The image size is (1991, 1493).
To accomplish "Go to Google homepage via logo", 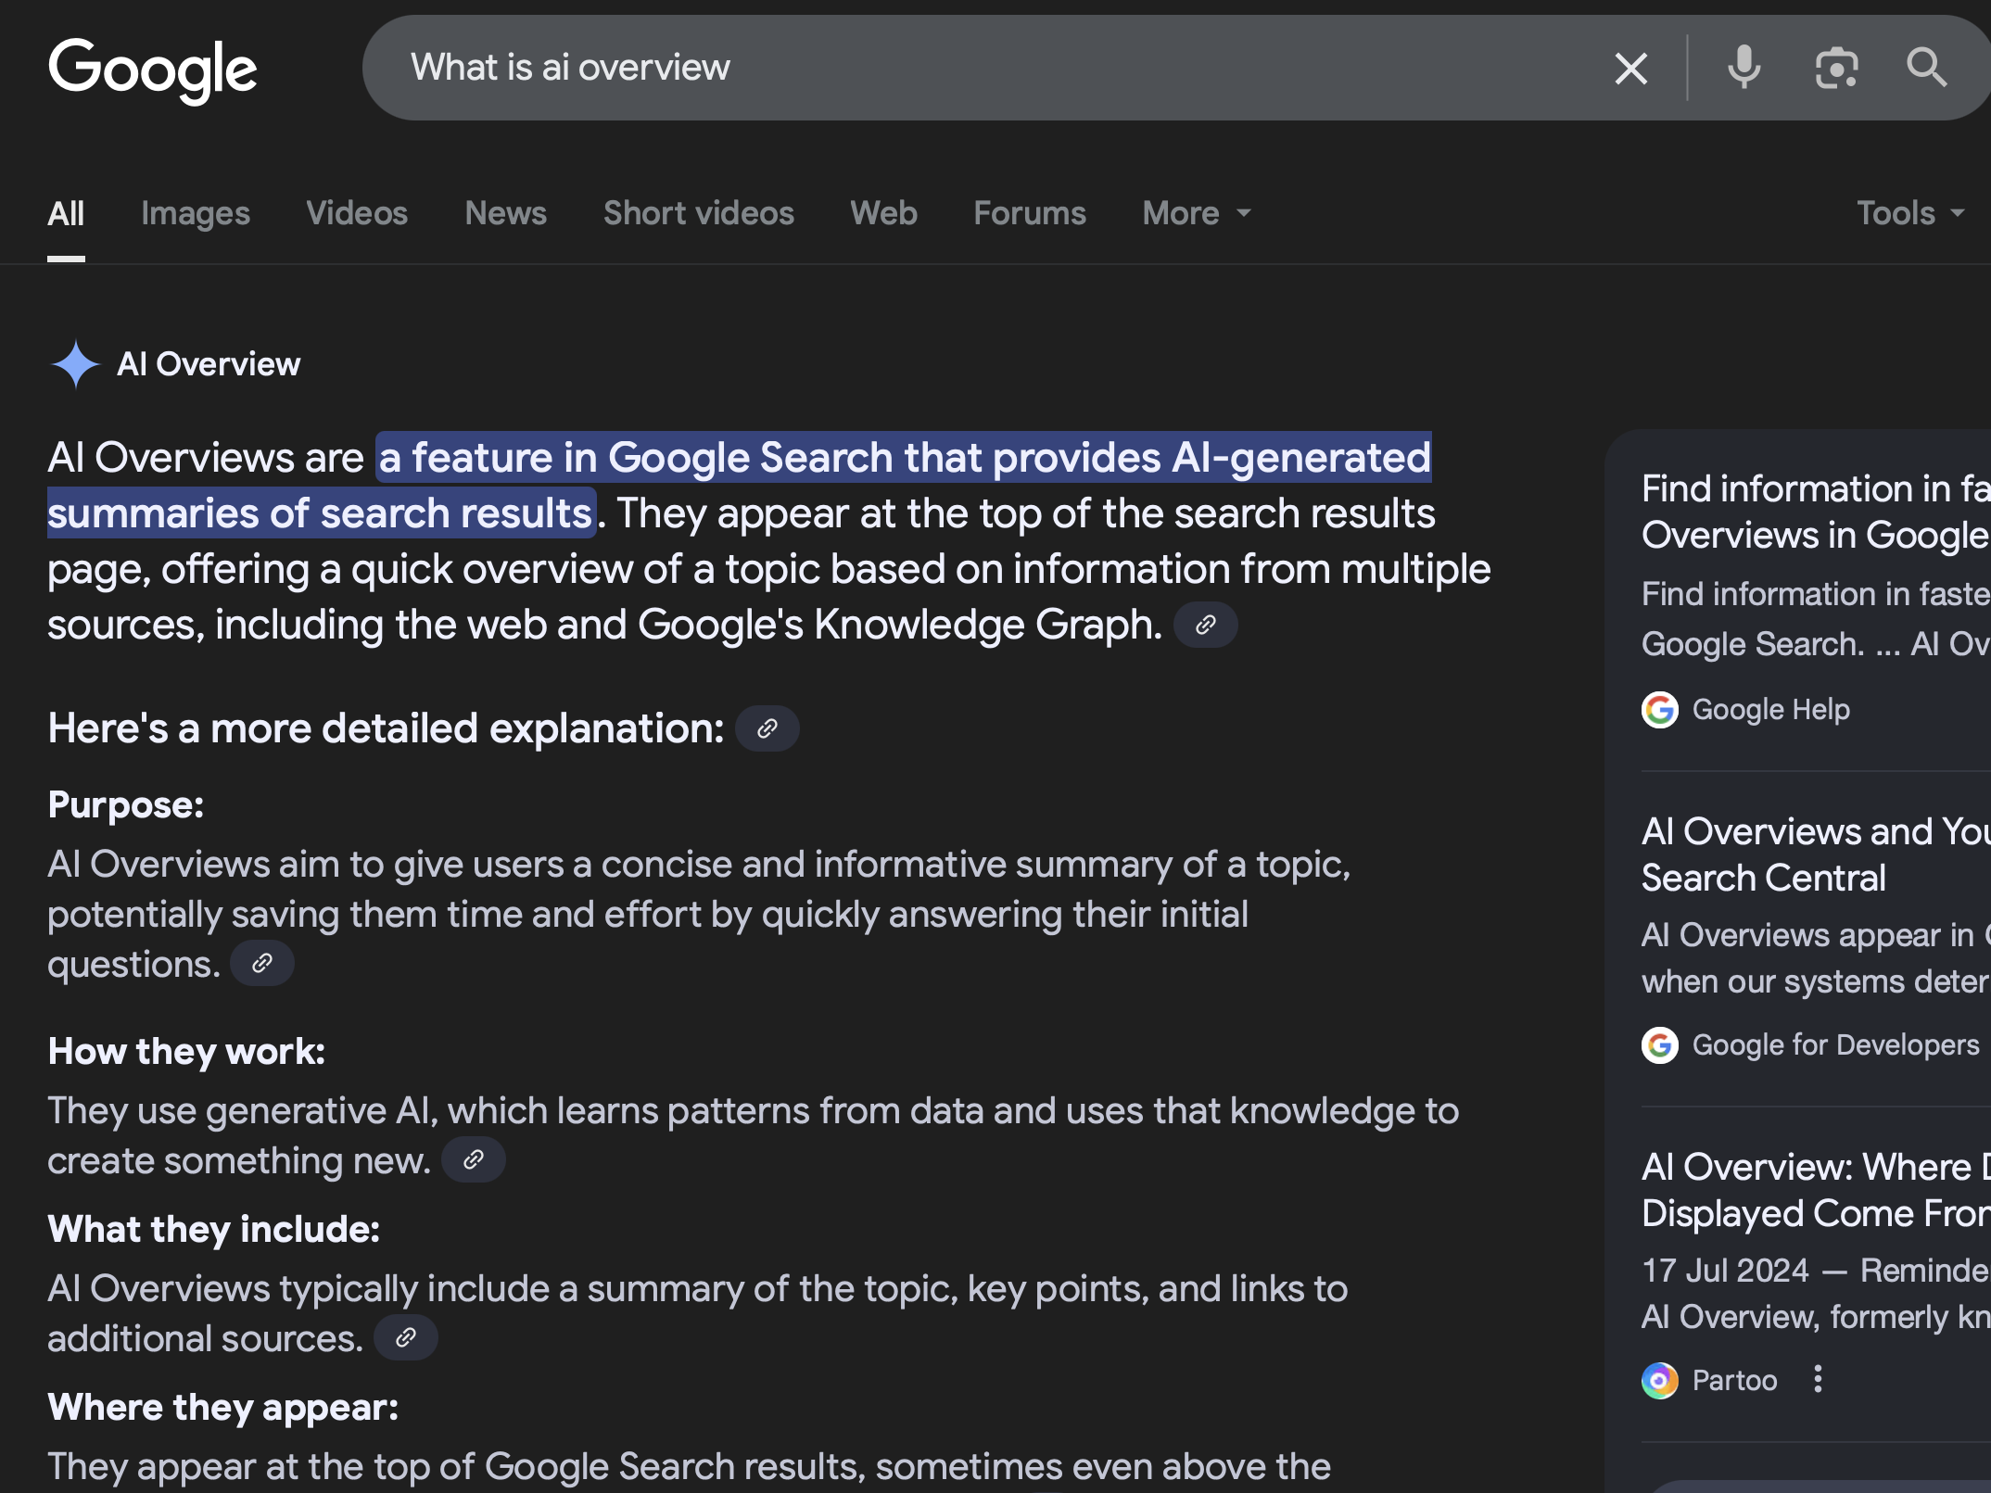I will tap(153, 70).
